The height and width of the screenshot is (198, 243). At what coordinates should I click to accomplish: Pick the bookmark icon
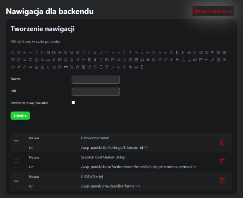coord(154,60)
